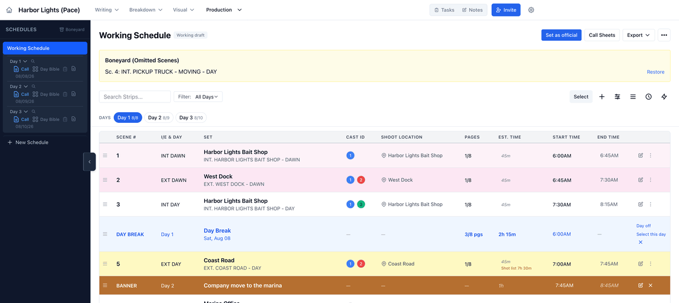
Task: Open Call Sheets
Action: pyautogui.click(x=602, y=35)
